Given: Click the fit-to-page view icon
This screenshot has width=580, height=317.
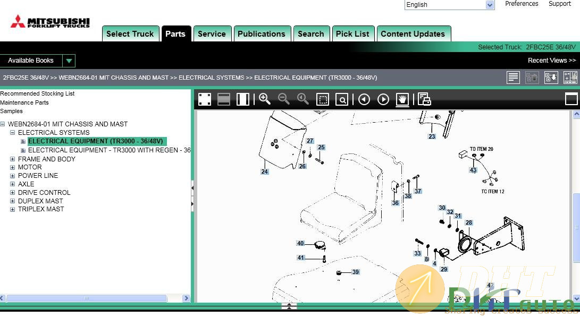Looking at the screenshot, I should coord(205,99).
